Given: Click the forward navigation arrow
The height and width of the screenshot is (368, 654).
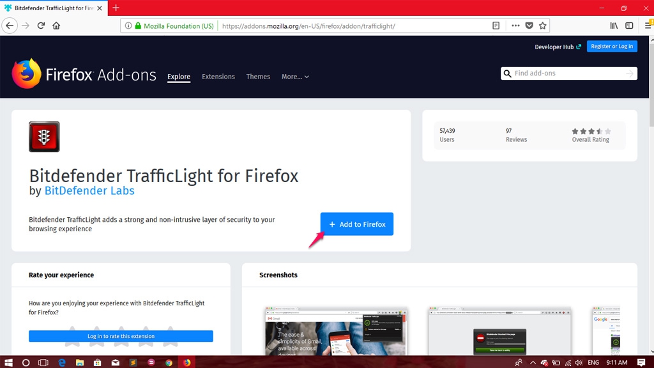Looking at the screenshot, I should [26, 26].
